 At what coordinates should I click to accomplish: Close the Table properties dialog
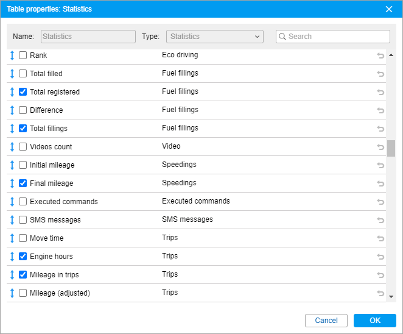coord(389,9)
